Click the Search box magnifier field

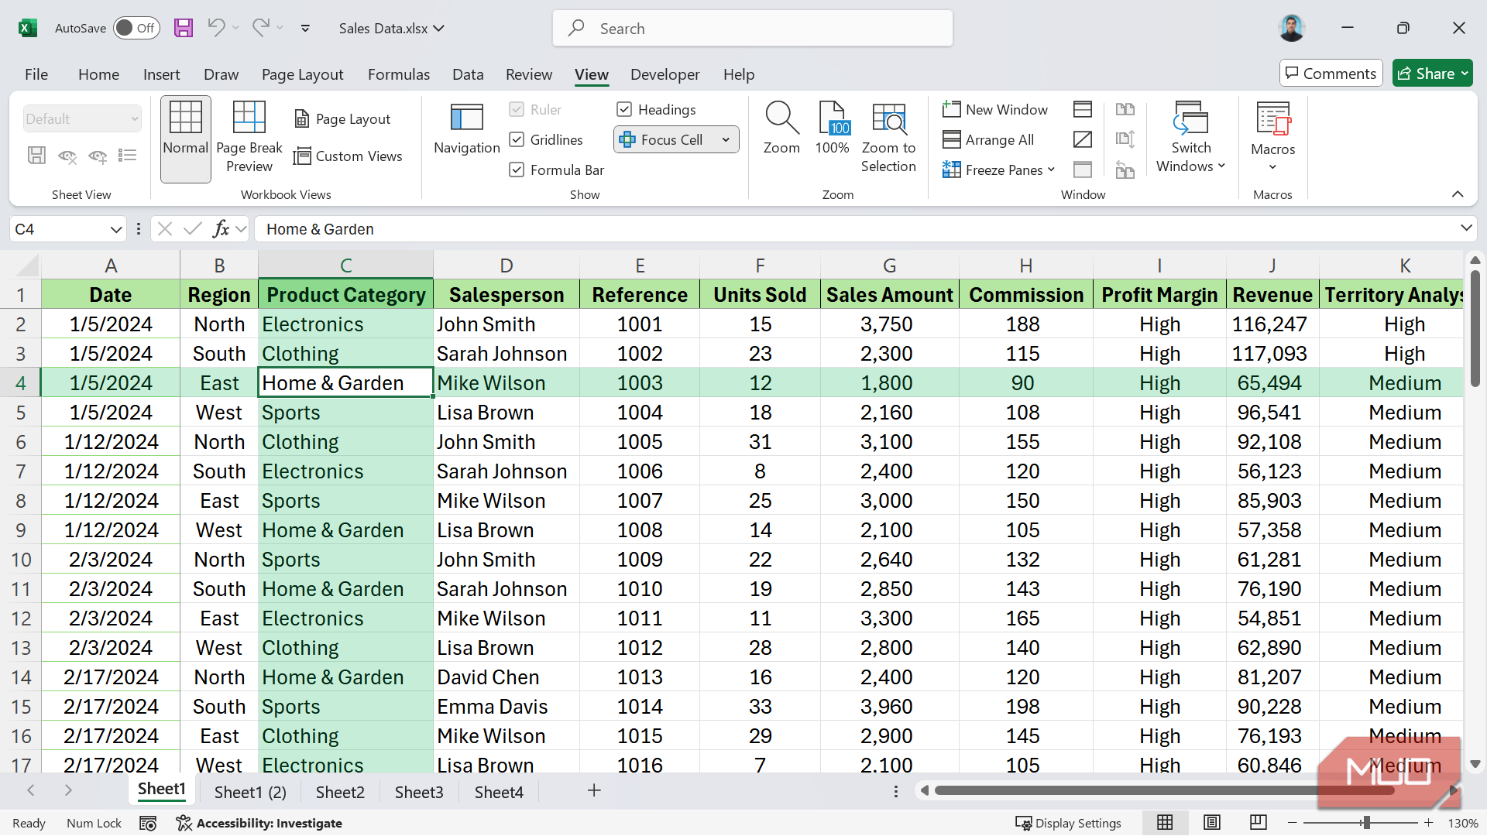point(753,29)
